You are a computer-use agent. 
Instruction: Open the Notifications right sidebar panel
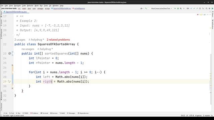coord(213,24)
